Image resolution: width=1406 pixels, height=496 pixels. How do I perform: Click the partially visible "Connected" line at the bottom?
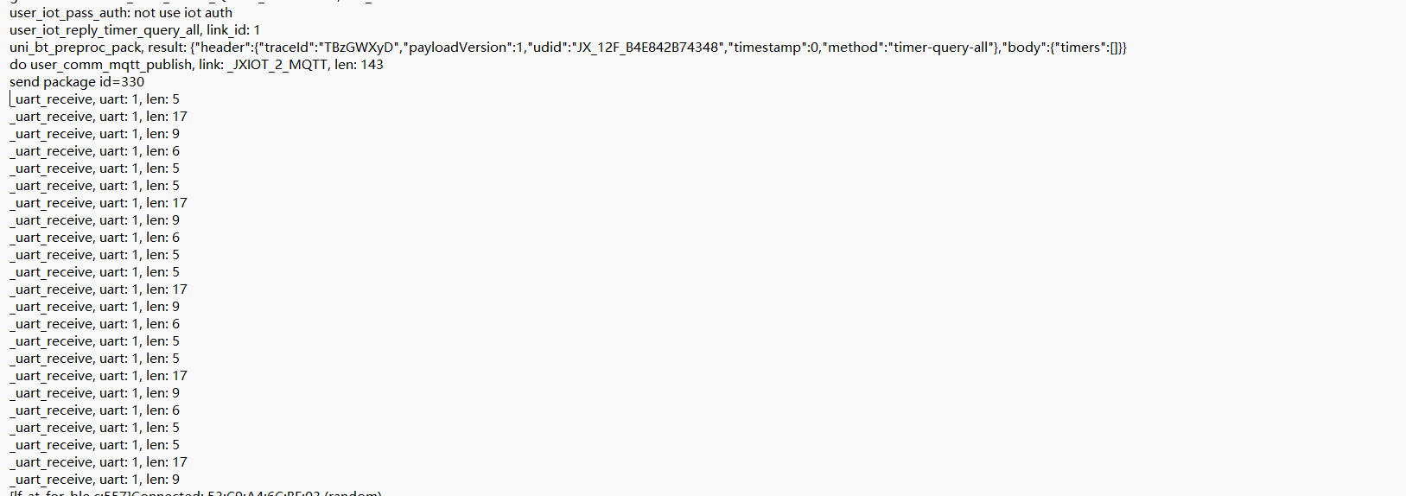[194, 493]
